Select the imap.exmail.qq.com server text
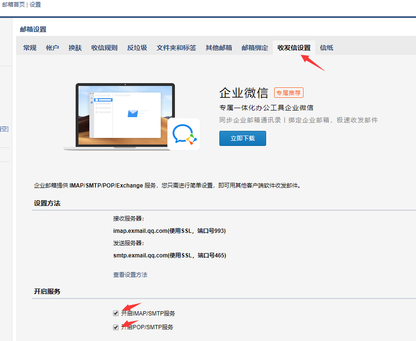The width and height of the screenshot is (416, 341). 169,230
